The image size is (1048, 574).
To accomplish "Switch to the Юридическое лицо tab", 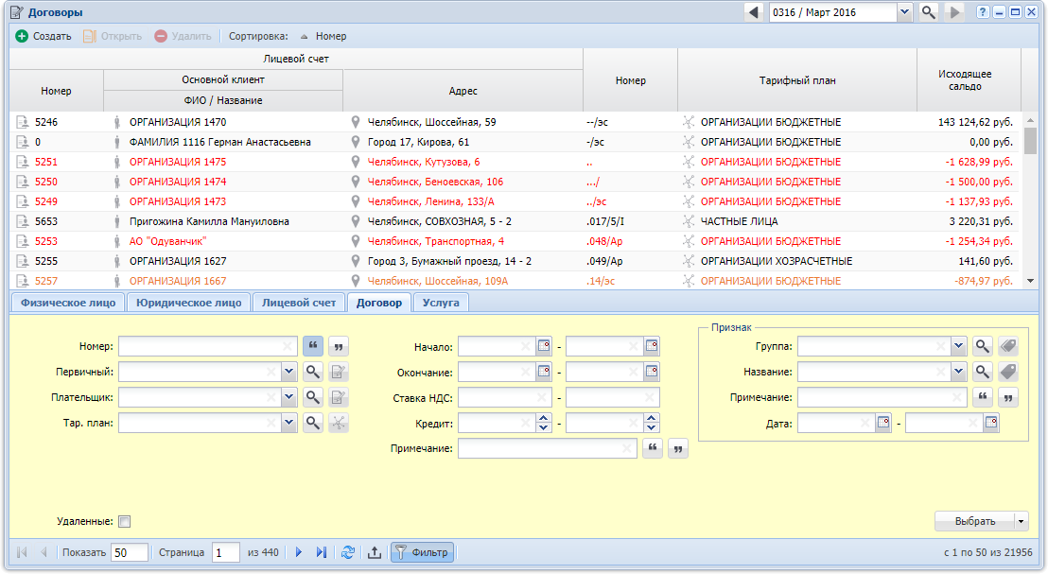I will tap(189, 303).
